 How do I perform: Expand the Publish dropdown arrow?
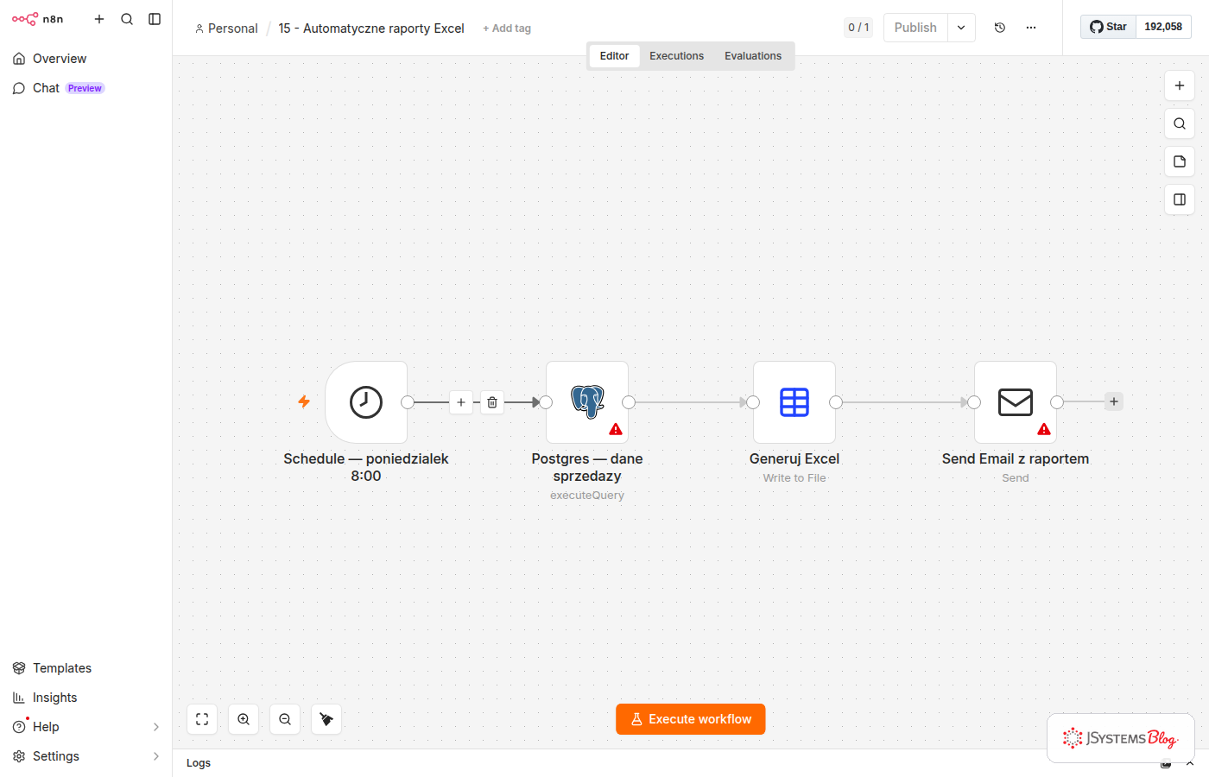click(961, 28)
